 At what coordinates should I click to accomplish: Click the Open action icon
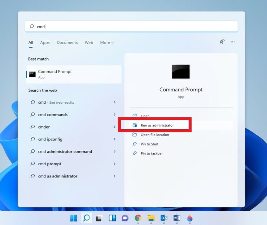(x=135, y=116)
